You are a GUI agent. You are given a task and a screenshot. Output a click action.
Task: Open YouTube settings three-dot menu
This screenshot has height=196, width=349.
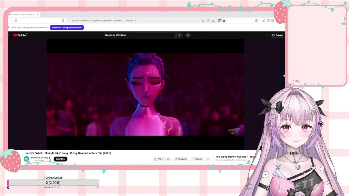(x=267, y=35)
